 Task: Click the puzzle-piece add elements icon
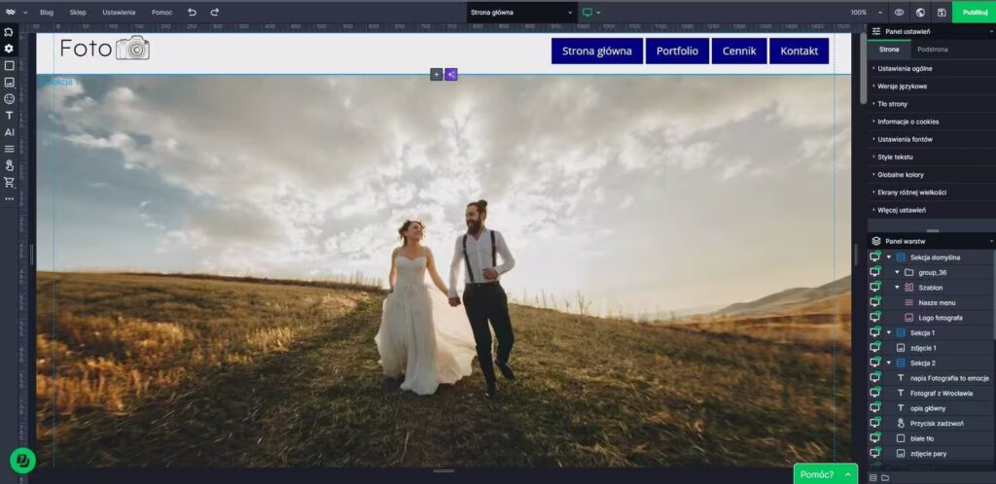point(9,32)
